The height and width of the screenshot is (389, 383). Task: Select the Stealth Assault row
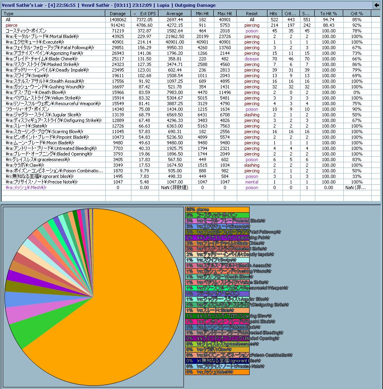(x=191, y=81)
